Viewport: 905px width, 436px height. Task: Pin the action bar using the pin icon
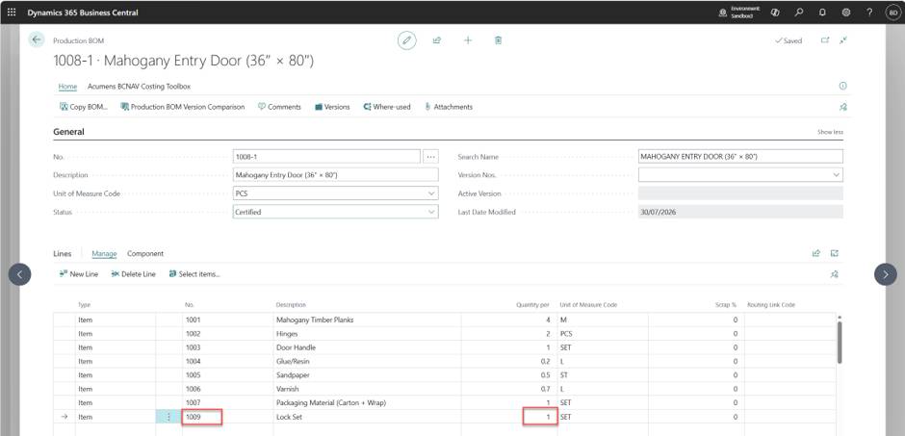(x=842, y=107)
